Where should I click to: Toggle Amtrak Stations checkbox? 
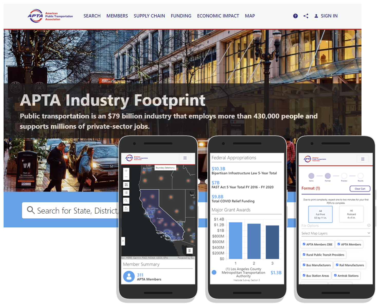tap(335, 275)
